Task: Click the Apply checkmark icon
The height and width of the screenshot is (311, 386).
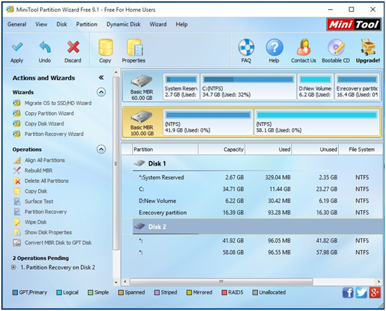Action: (17, 47)
